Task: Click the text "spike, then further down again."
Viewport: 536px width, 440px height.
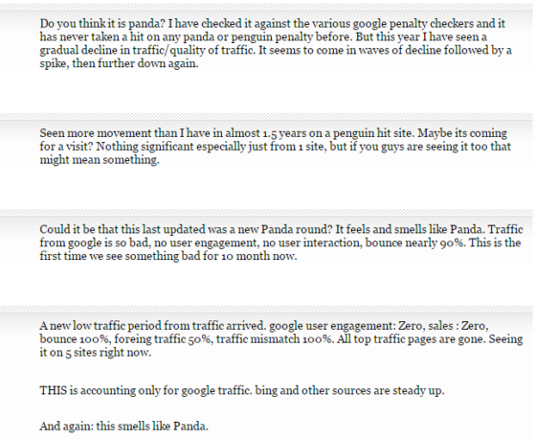Action: [119, 63]
